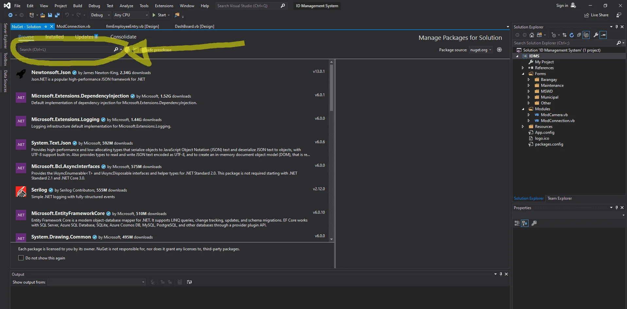Screen dimensions: 627x309
Task: Open NuGet settings gear icon
Action: (499, 50)
